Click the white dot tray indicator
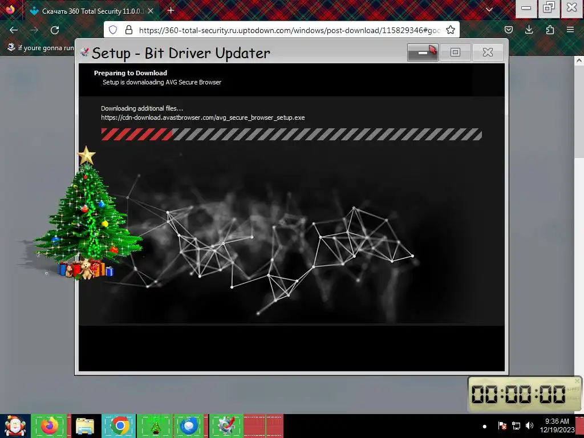The image size is (584, 438). pyautogui.click(x=485, y=427)
